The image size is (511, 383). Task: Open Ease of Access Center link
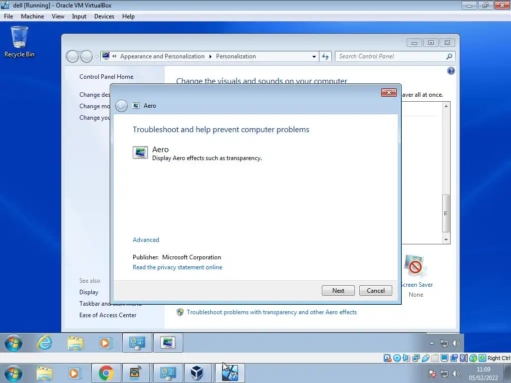pyautogui.click(x=108, y=315)
